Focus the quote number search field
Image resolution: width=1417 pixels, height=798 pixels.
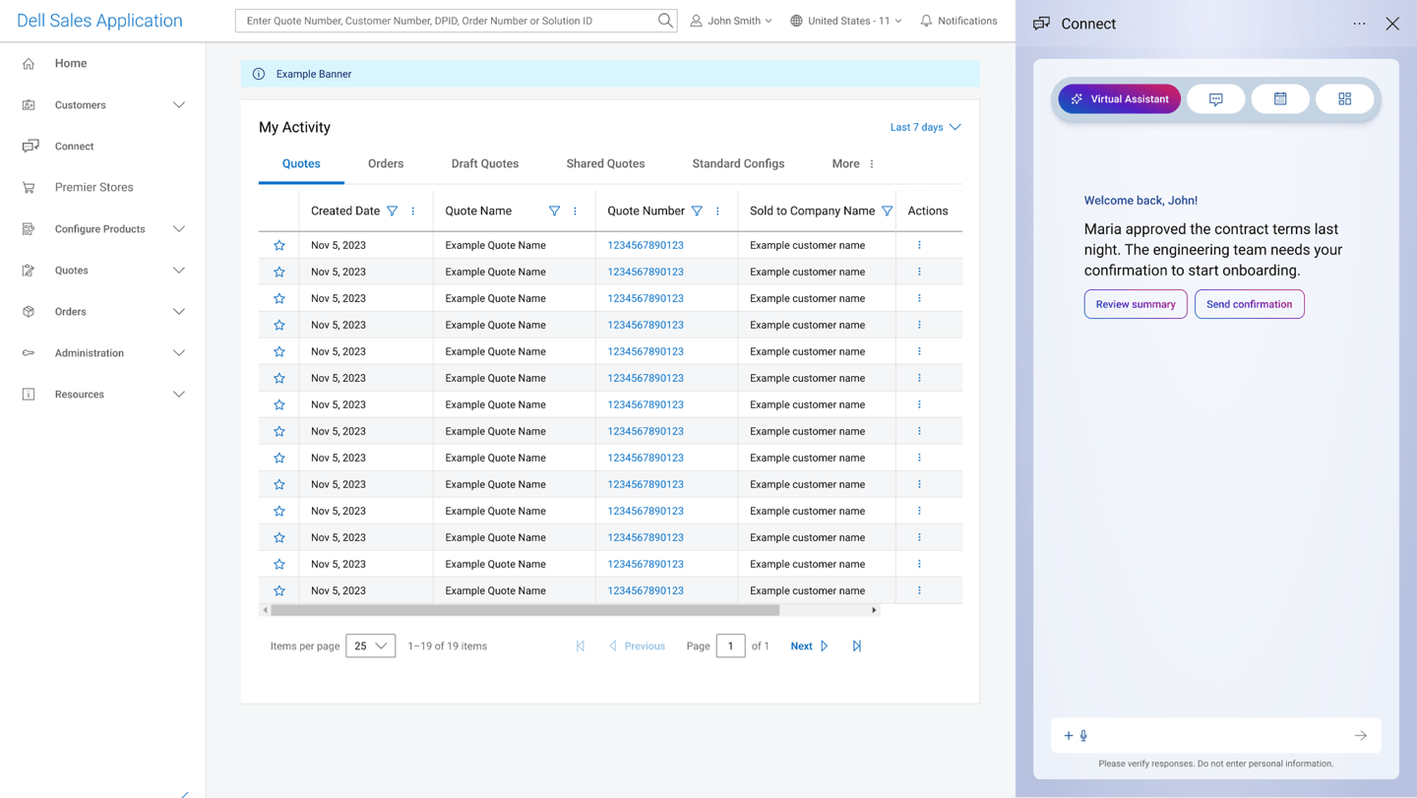(x=449, y=21)
